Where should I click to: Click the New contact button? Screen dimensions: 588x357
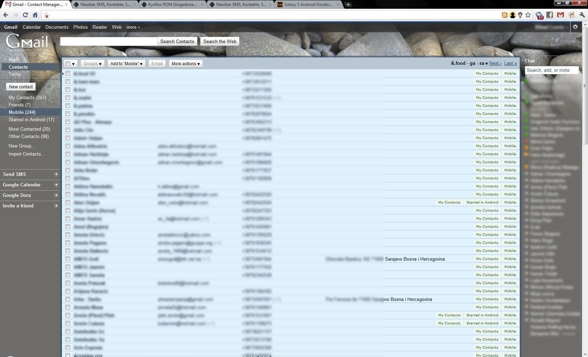pyautogui.click(x=21, y=87)
